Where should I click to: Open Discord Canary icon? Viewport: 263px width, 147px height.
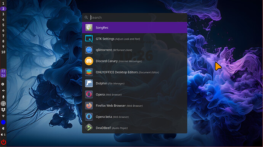click(x=89, y=61)
